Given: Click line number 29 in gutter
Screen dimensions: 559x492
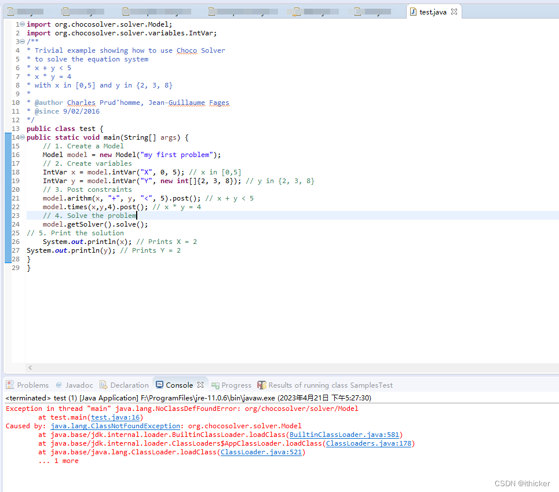Looking at the screenshot, I should 16,268.
